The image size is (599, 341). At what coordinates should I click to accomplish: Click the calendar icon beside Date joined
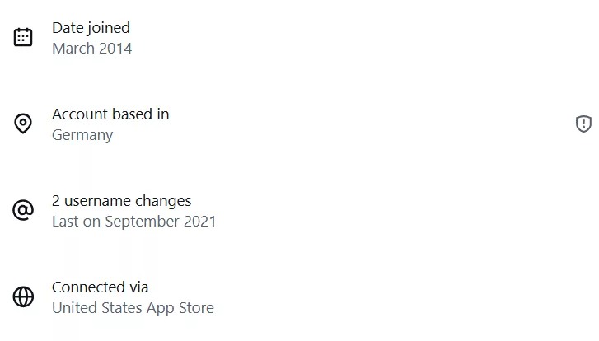[23, 37]
